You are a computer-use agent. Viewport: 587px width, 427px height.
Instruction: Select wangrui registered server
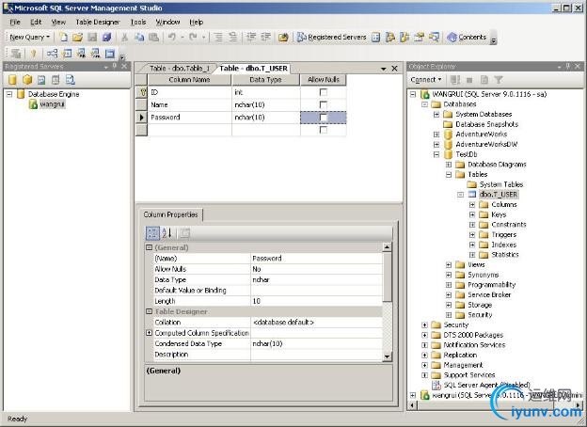52,104
